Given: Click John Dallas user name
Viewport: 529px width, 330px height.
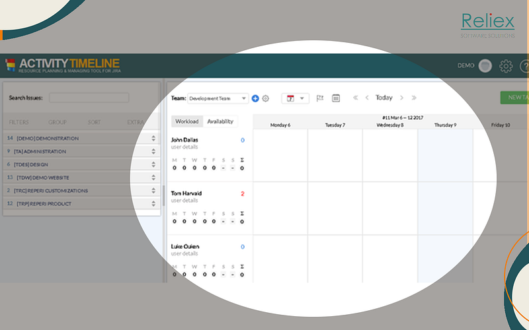Looking at the screenshot, I should click(184, 140).
